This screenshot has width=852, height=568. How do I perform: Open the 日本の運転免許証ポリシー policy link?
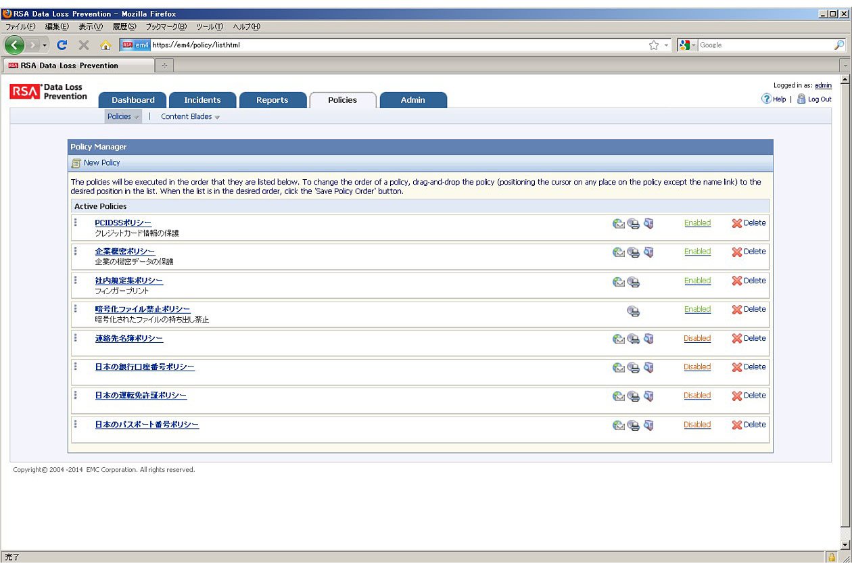coord(141,396)
